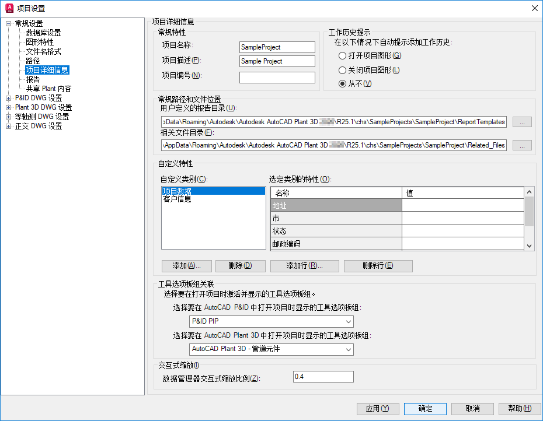This screenshot has width=543, height=421.
Task: Select the 邮政编码 property row
Action: [x=336, y=244]
